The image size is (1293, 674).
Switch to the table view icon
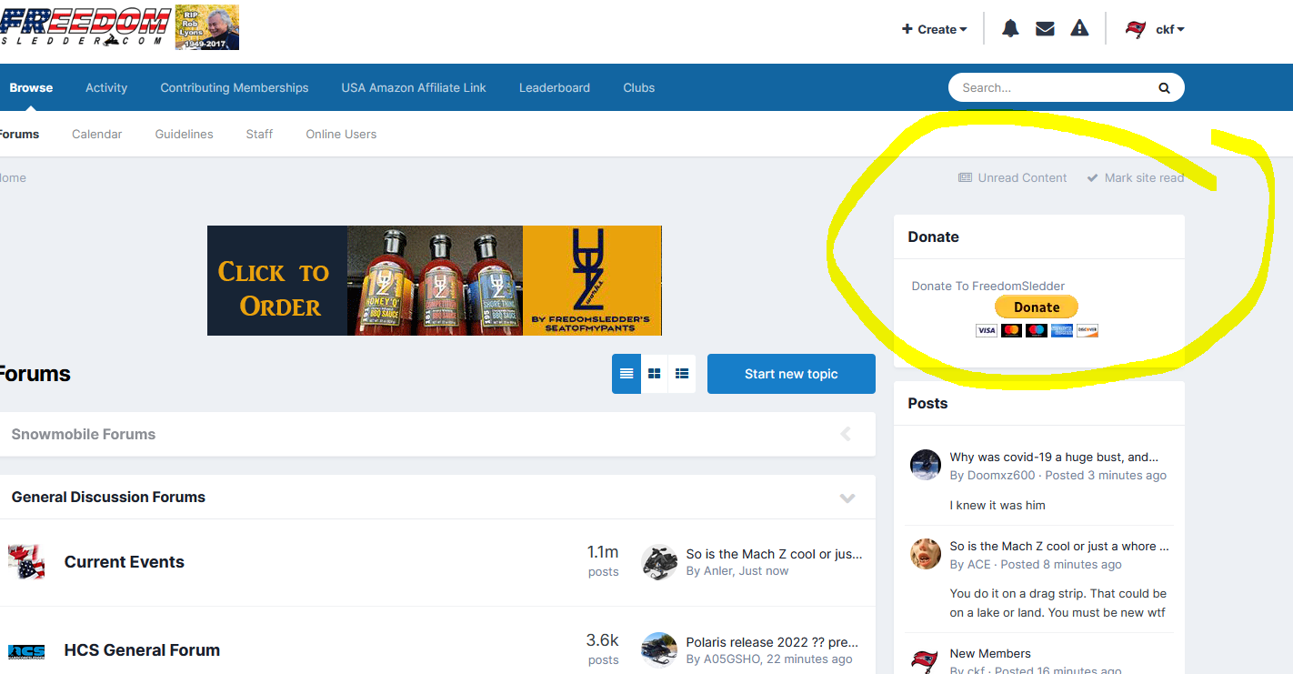626,374
